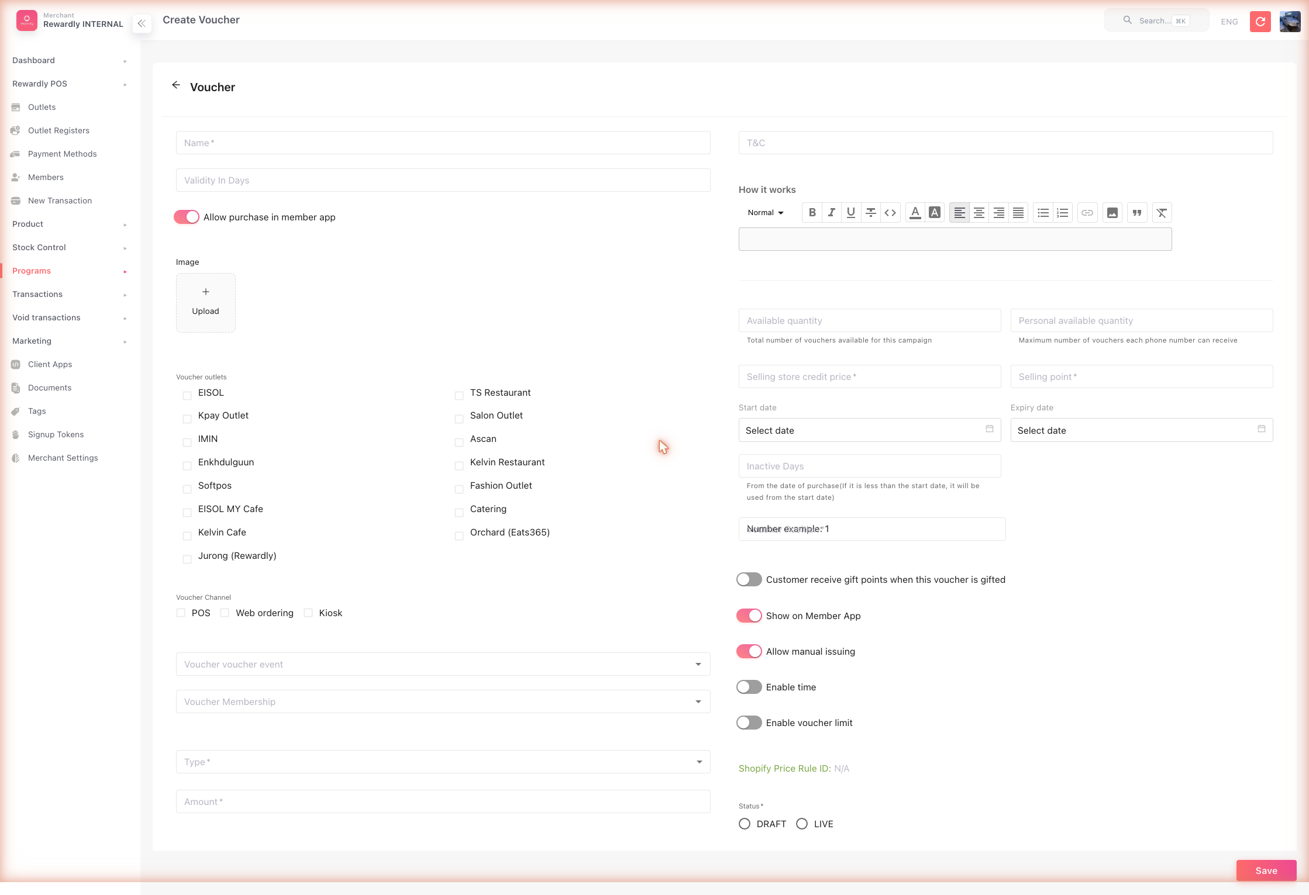Insert a blockquote in the editor
Viewport: 1309px width, 895px height.
(x=1137, y=213)
